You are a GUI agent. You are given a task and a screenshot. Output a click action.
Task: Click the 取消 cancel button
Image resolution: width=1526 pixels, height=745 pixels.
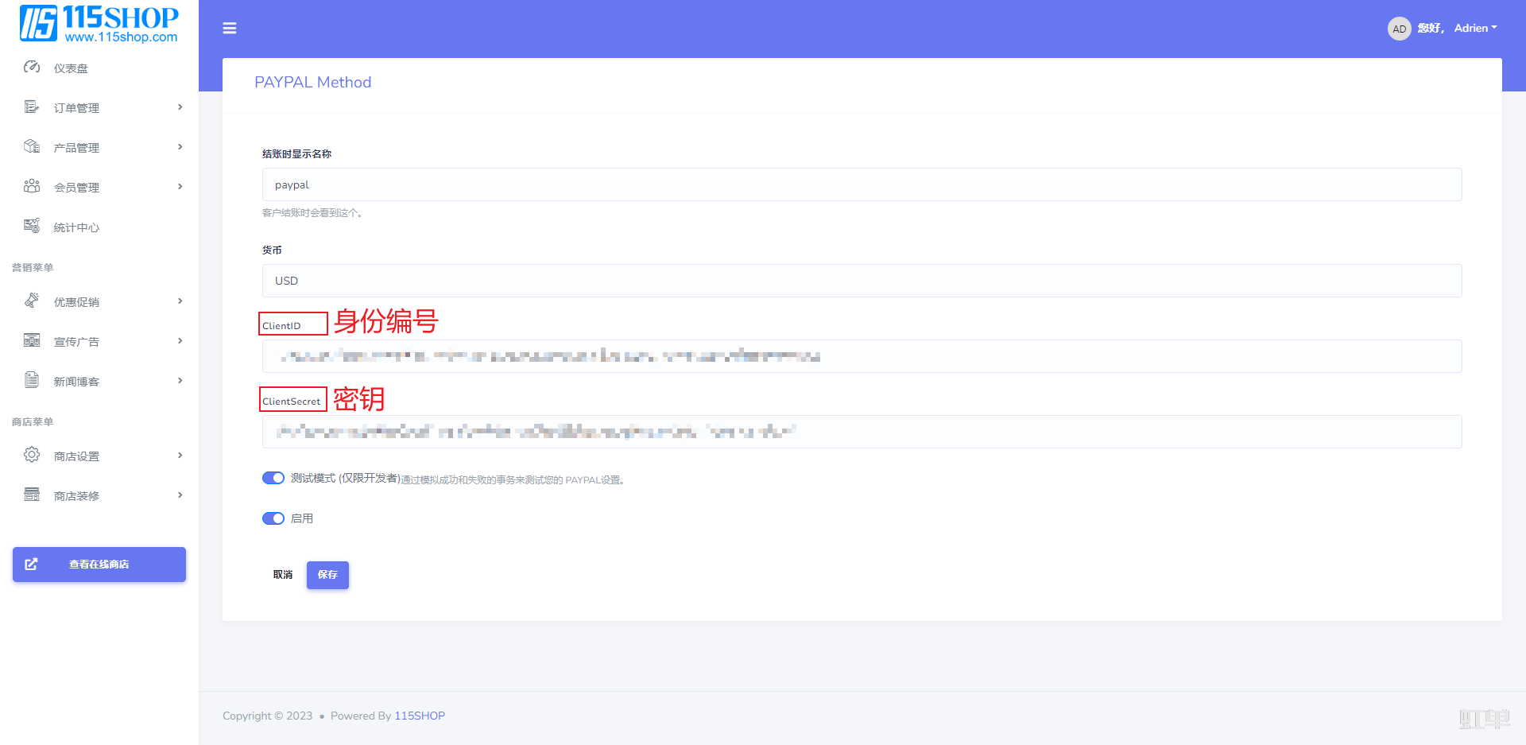[x=283, y=575]
